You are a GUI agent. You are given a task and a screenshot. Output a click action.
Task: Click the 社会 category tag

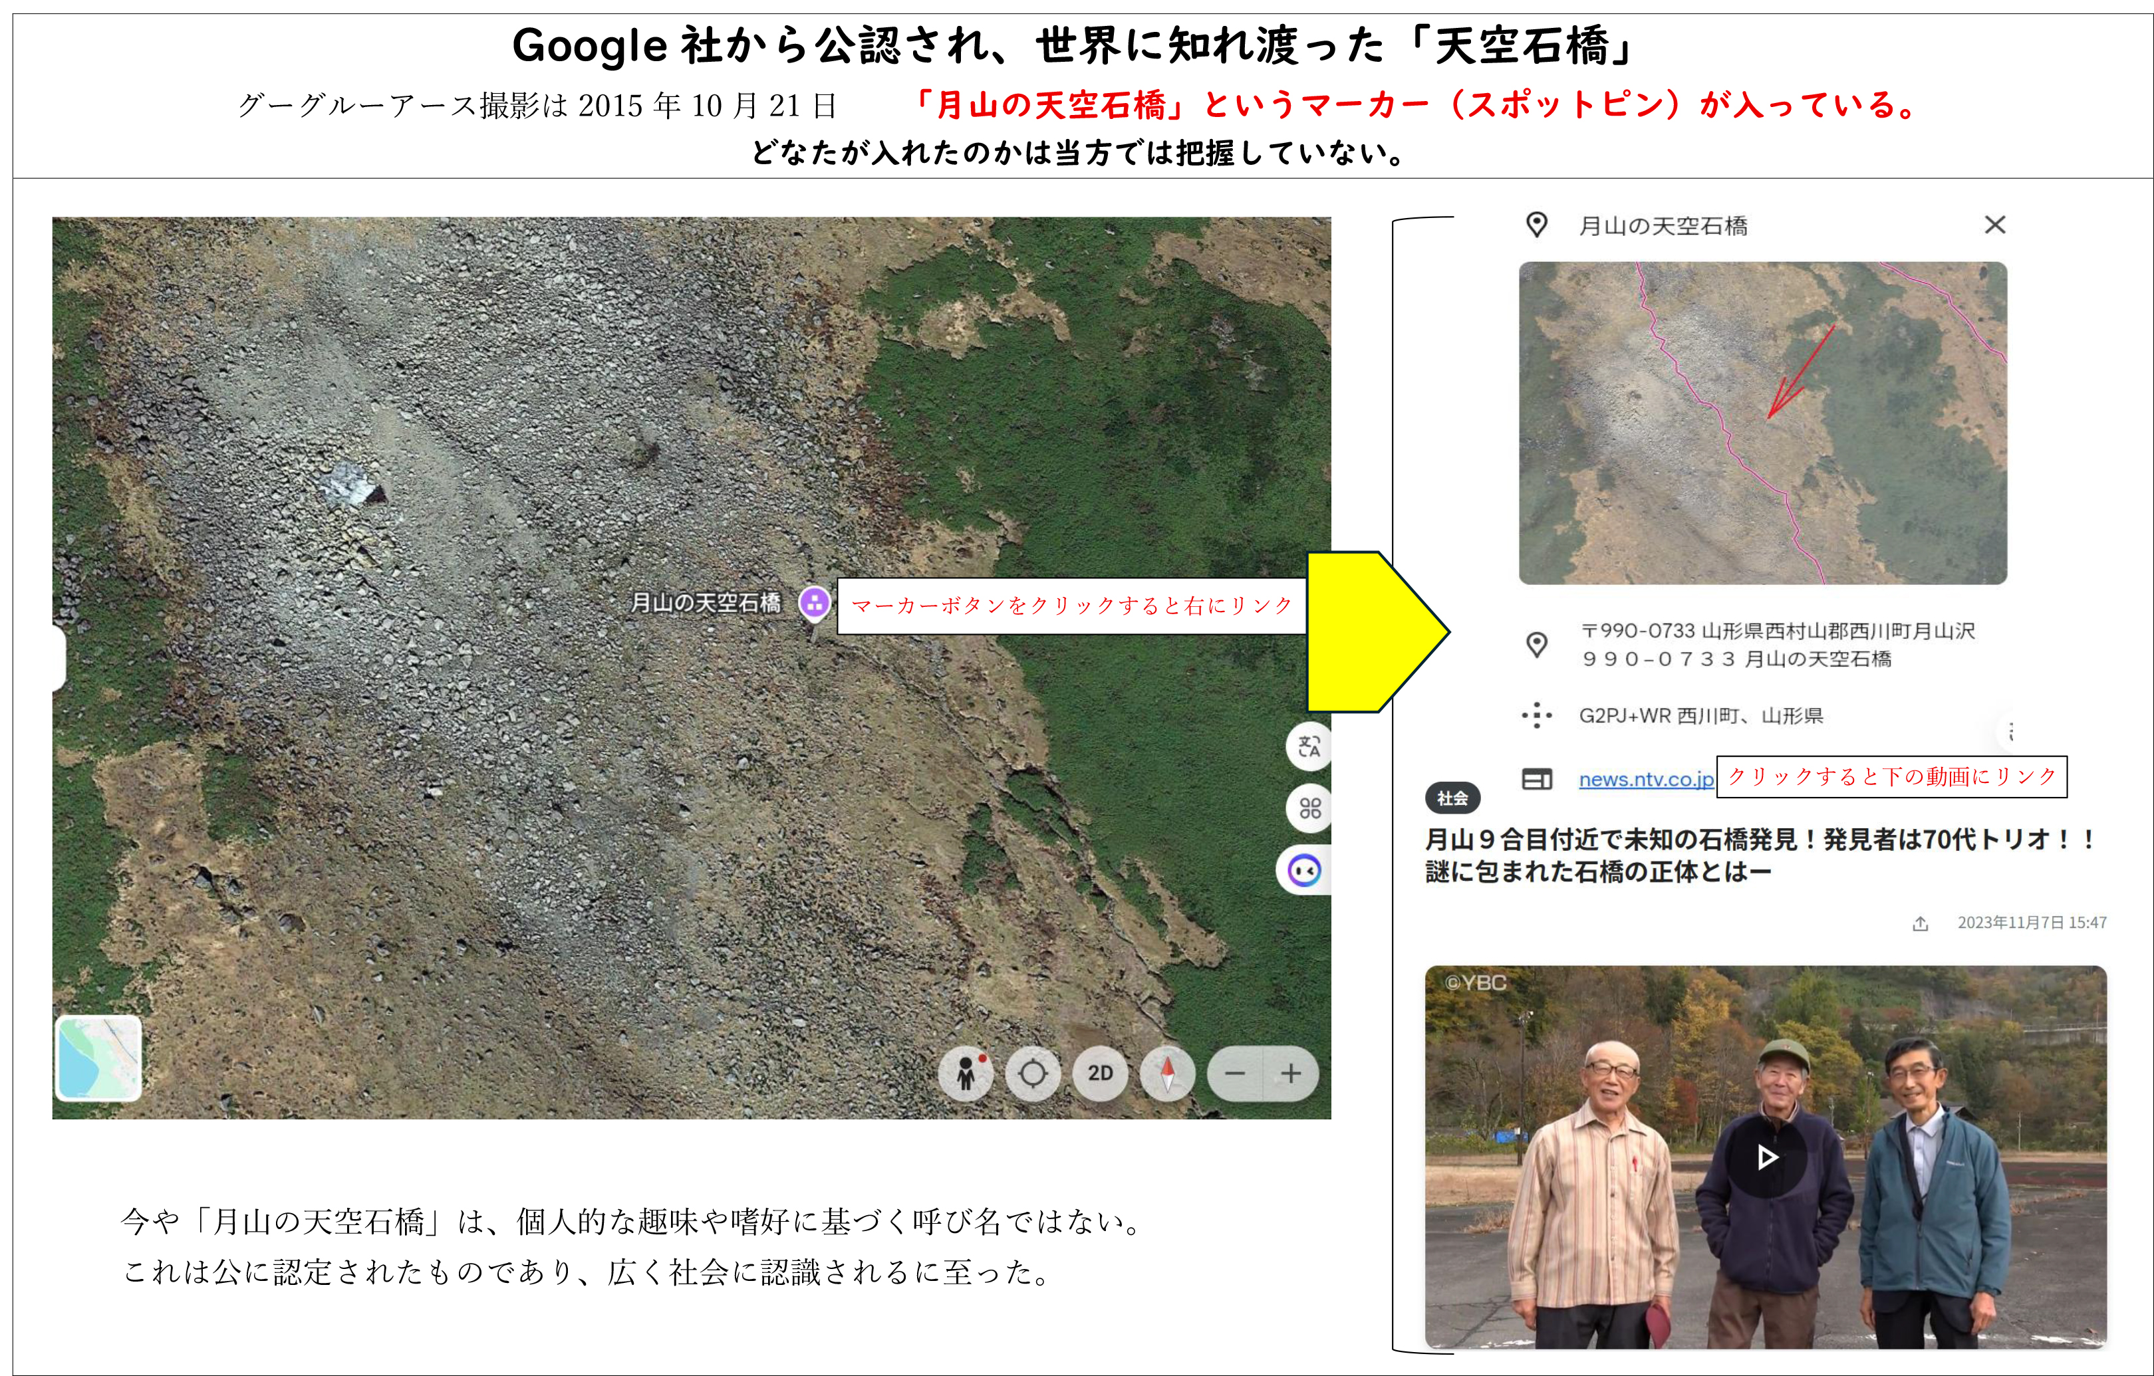1452,798
